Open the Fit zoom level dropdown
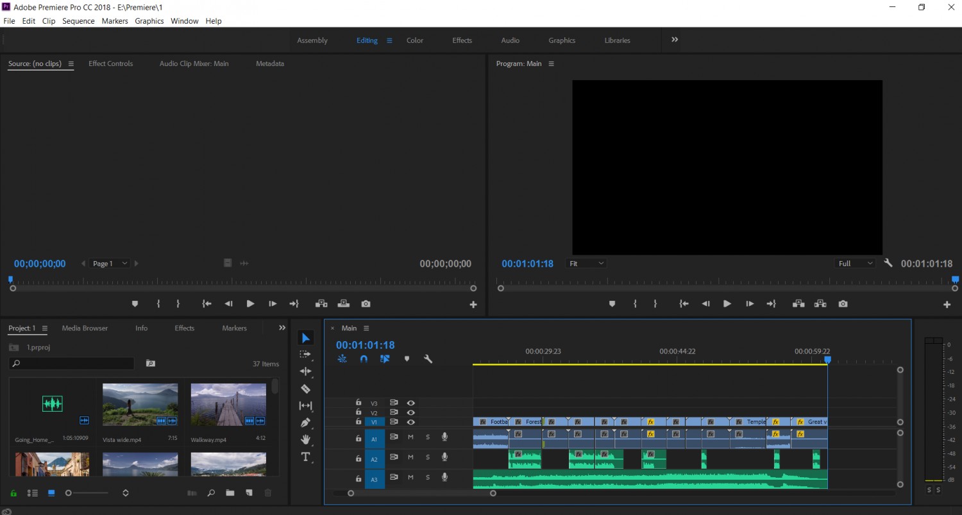962x515 pixels. point(587,264)
